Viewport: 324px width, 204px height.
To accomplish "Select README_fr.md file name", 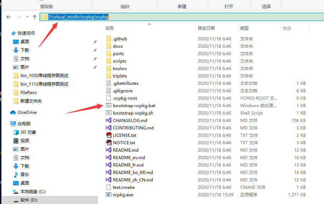I will [x=128, y=165].
